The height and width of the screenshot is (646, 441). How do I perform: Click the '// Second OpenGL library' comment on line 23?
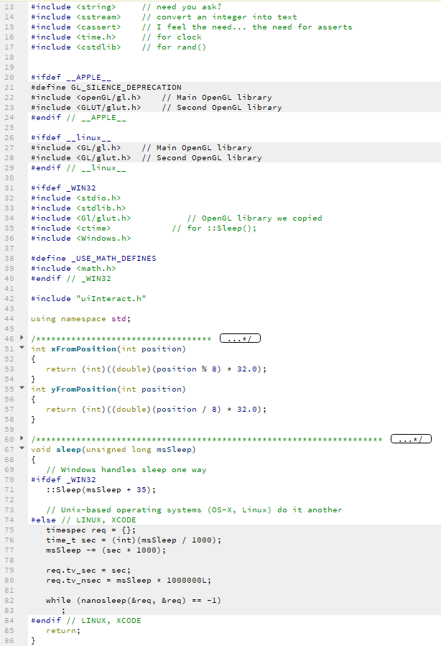point(222,108)
